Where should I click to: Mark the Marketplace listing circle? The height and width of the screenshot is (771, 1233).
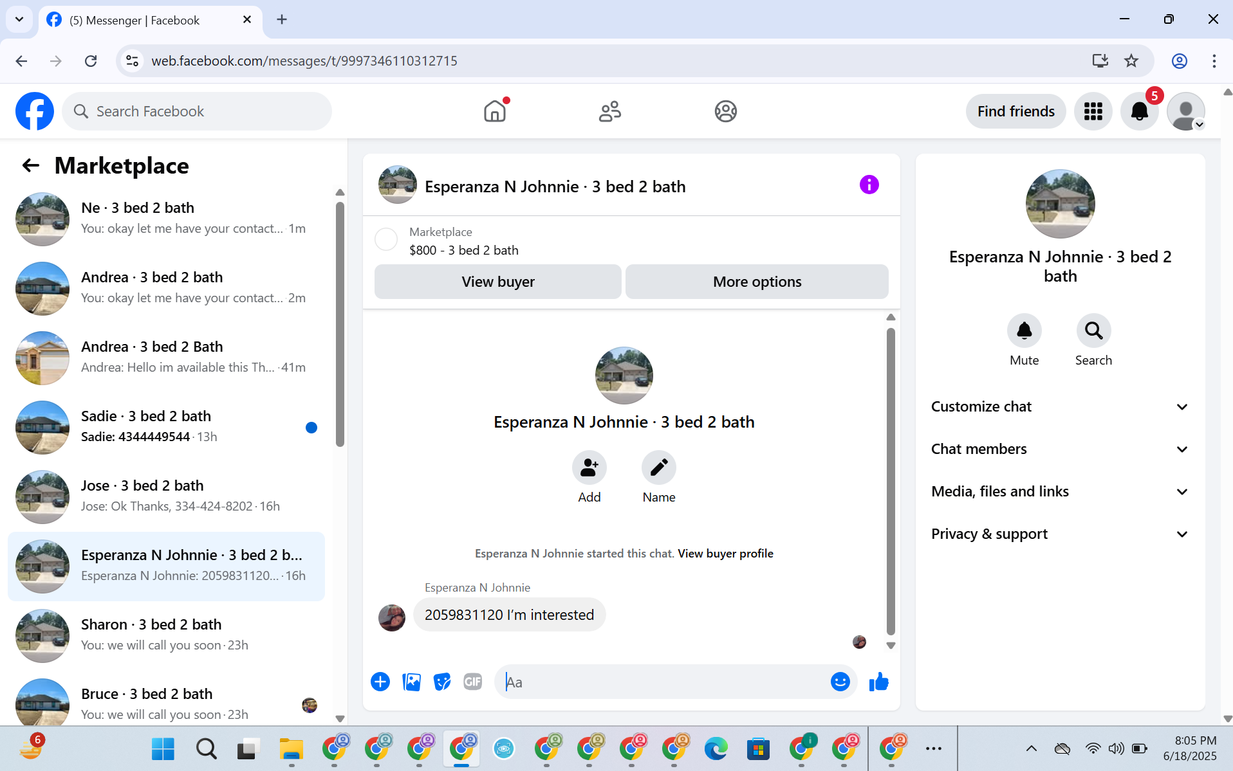point(386,239)
